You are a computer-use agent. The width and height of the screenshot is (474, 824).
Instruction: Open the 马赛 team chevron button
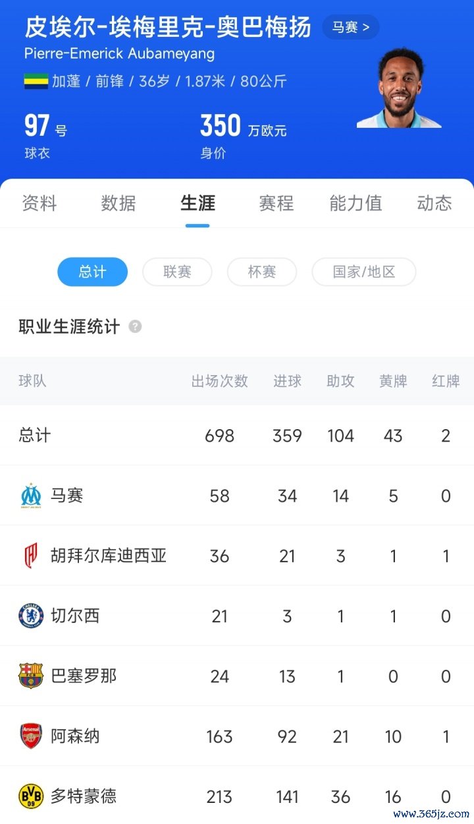coord(350,28)
